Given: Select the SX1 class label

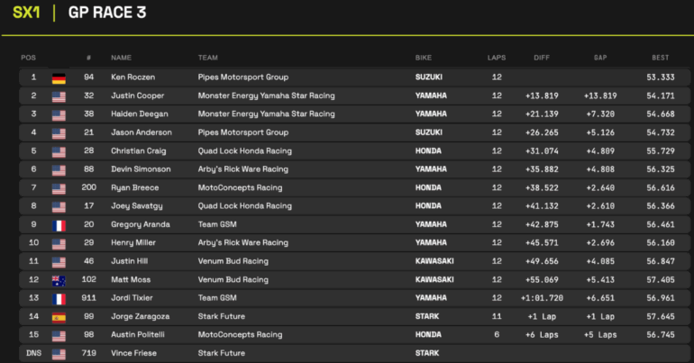Looking at the screenshot, I should click(x=26, y=14).
